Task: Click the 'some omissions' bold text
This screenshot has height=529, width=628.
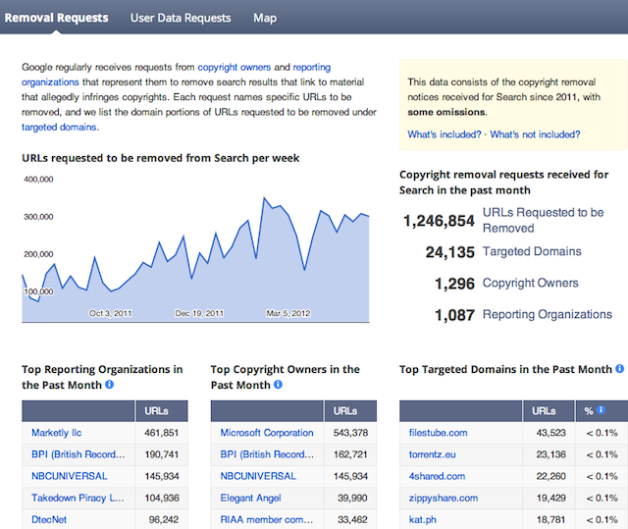Action: point(446,112)
